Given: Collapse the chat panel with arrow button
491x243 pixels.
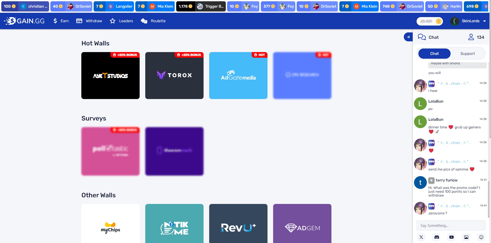Looking at the screenshot, I should click(x=408, y=37).
